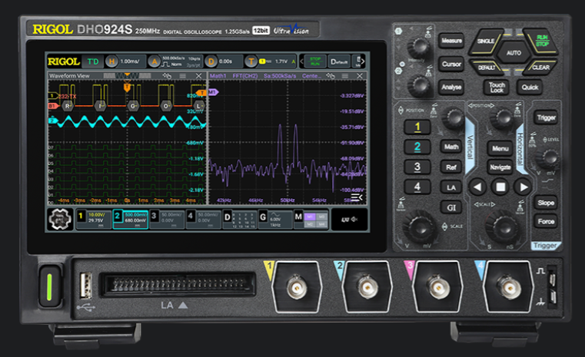Enable channel 4 on-screen label

coord(204,219)
